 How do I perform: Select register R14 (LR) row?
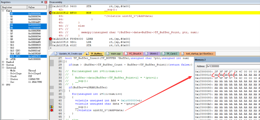(28, 53)
